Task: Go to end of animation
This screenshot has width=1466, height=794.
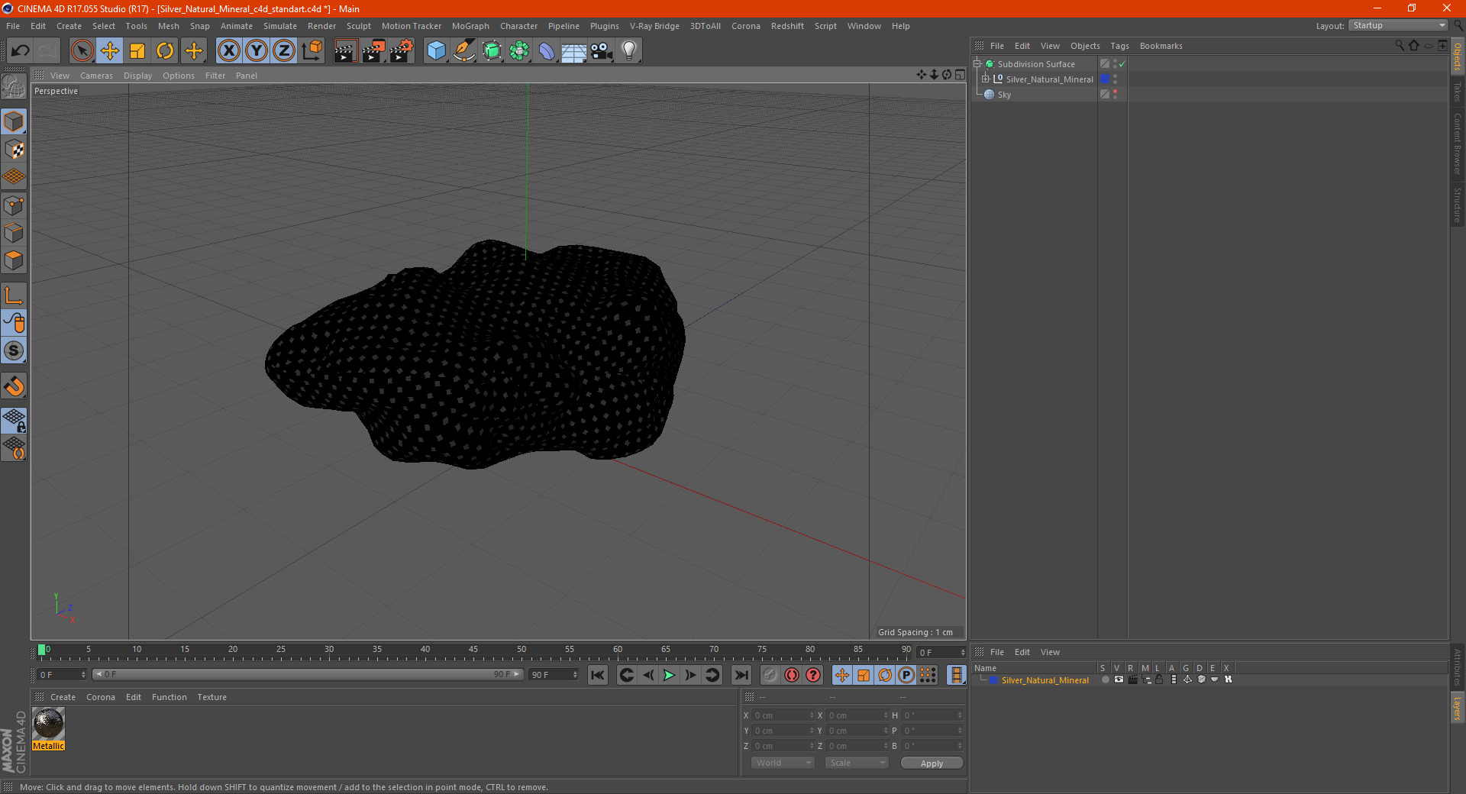Action: 741,675
